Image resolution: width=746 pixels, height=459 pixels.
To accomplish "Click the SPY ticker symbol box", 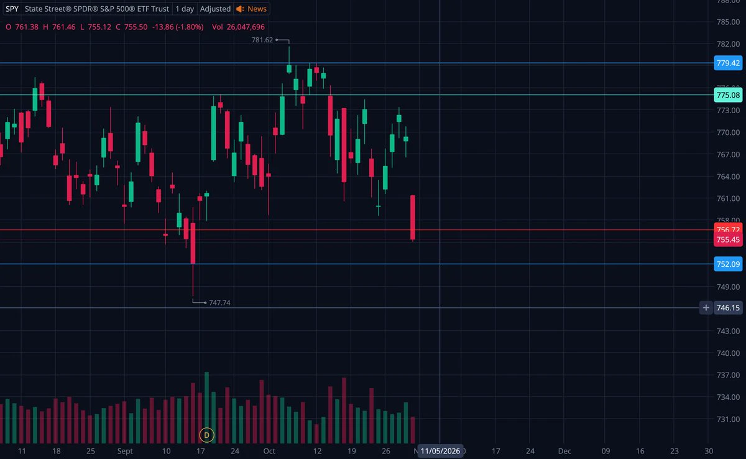I will coord(11,9).
